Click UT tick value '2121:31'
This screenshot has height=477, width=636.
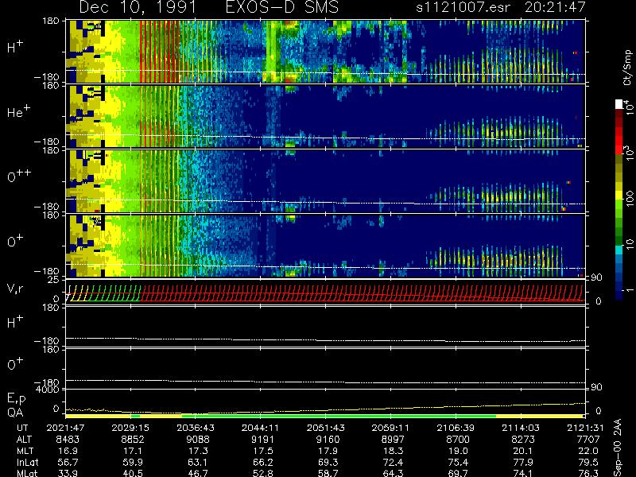coord(586,428)
